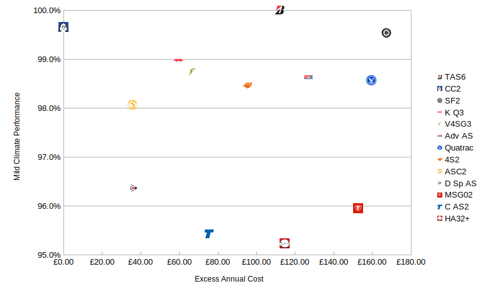Select the Dunlop D Sp AS marker
Viewport: 485px width, 296px height.
click(x=133, y=188)
